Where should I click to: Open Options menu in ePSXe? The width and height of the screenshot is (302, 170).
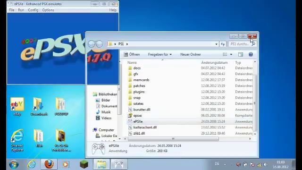pos(48,10)
